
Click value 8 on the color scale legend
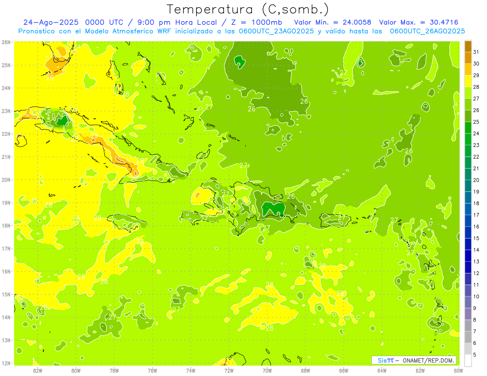pos(475,320)
